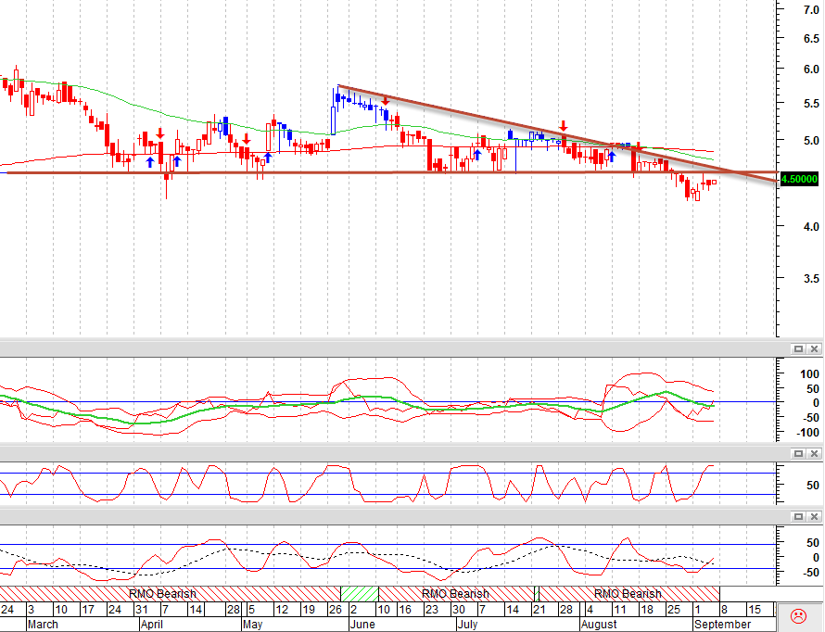Click the green hatched ribbon segment near June
Viewport: 825px width, 632px height.
[360, 594]
